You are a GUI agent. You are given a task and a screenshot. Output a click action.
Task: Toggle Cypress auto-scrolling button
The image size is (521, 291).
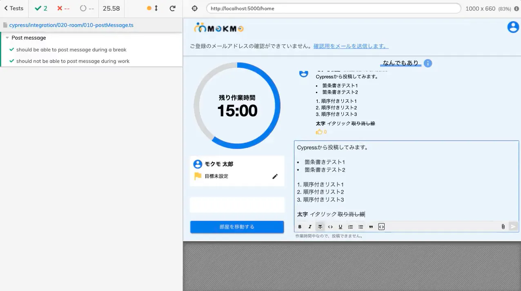tap(152, 8)
